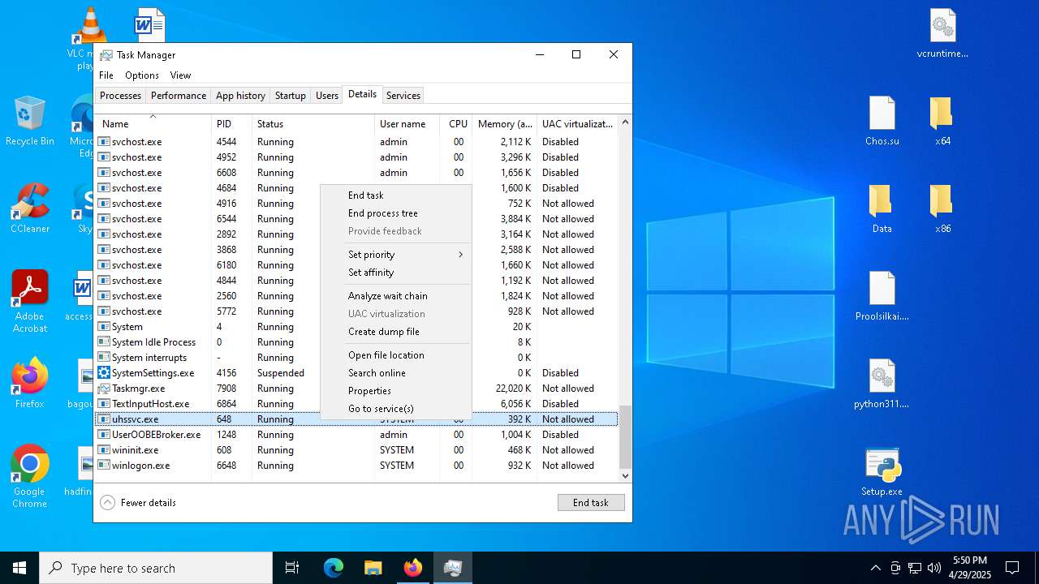The width and height of the screenshot is (1039, 584).
Task: Switch to the Users tab
Action: [327, 96]
